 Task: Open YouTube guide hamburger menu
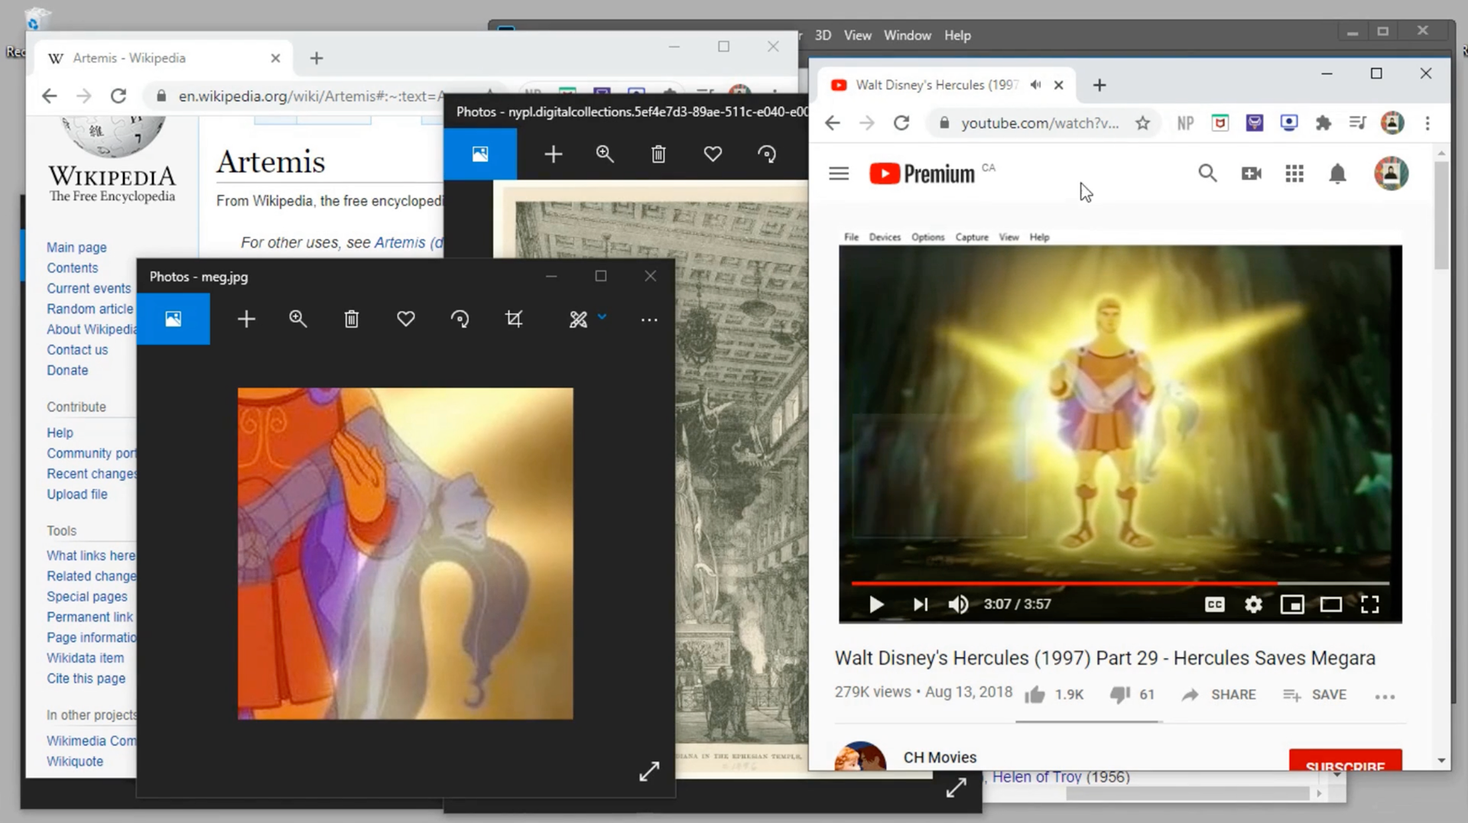pyautogui.click(x=839, y=174)
